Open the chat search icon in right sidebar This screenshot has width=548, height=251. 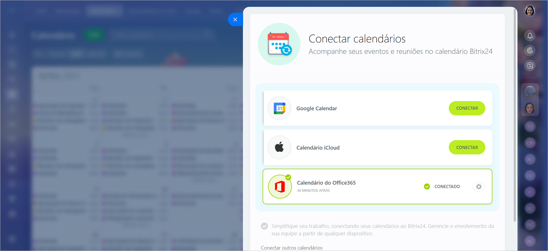(x=530, y=66)
